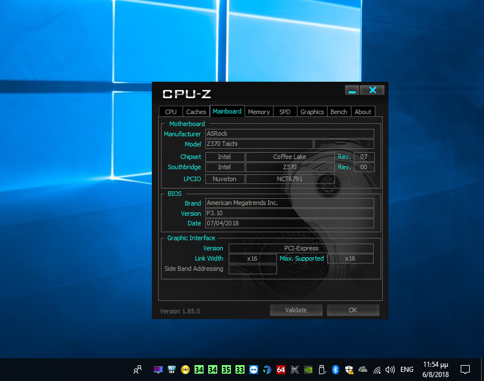Switch input language via ENG indicator
Viewport: 484px width, 381px height.
click(x=407, y=369)
